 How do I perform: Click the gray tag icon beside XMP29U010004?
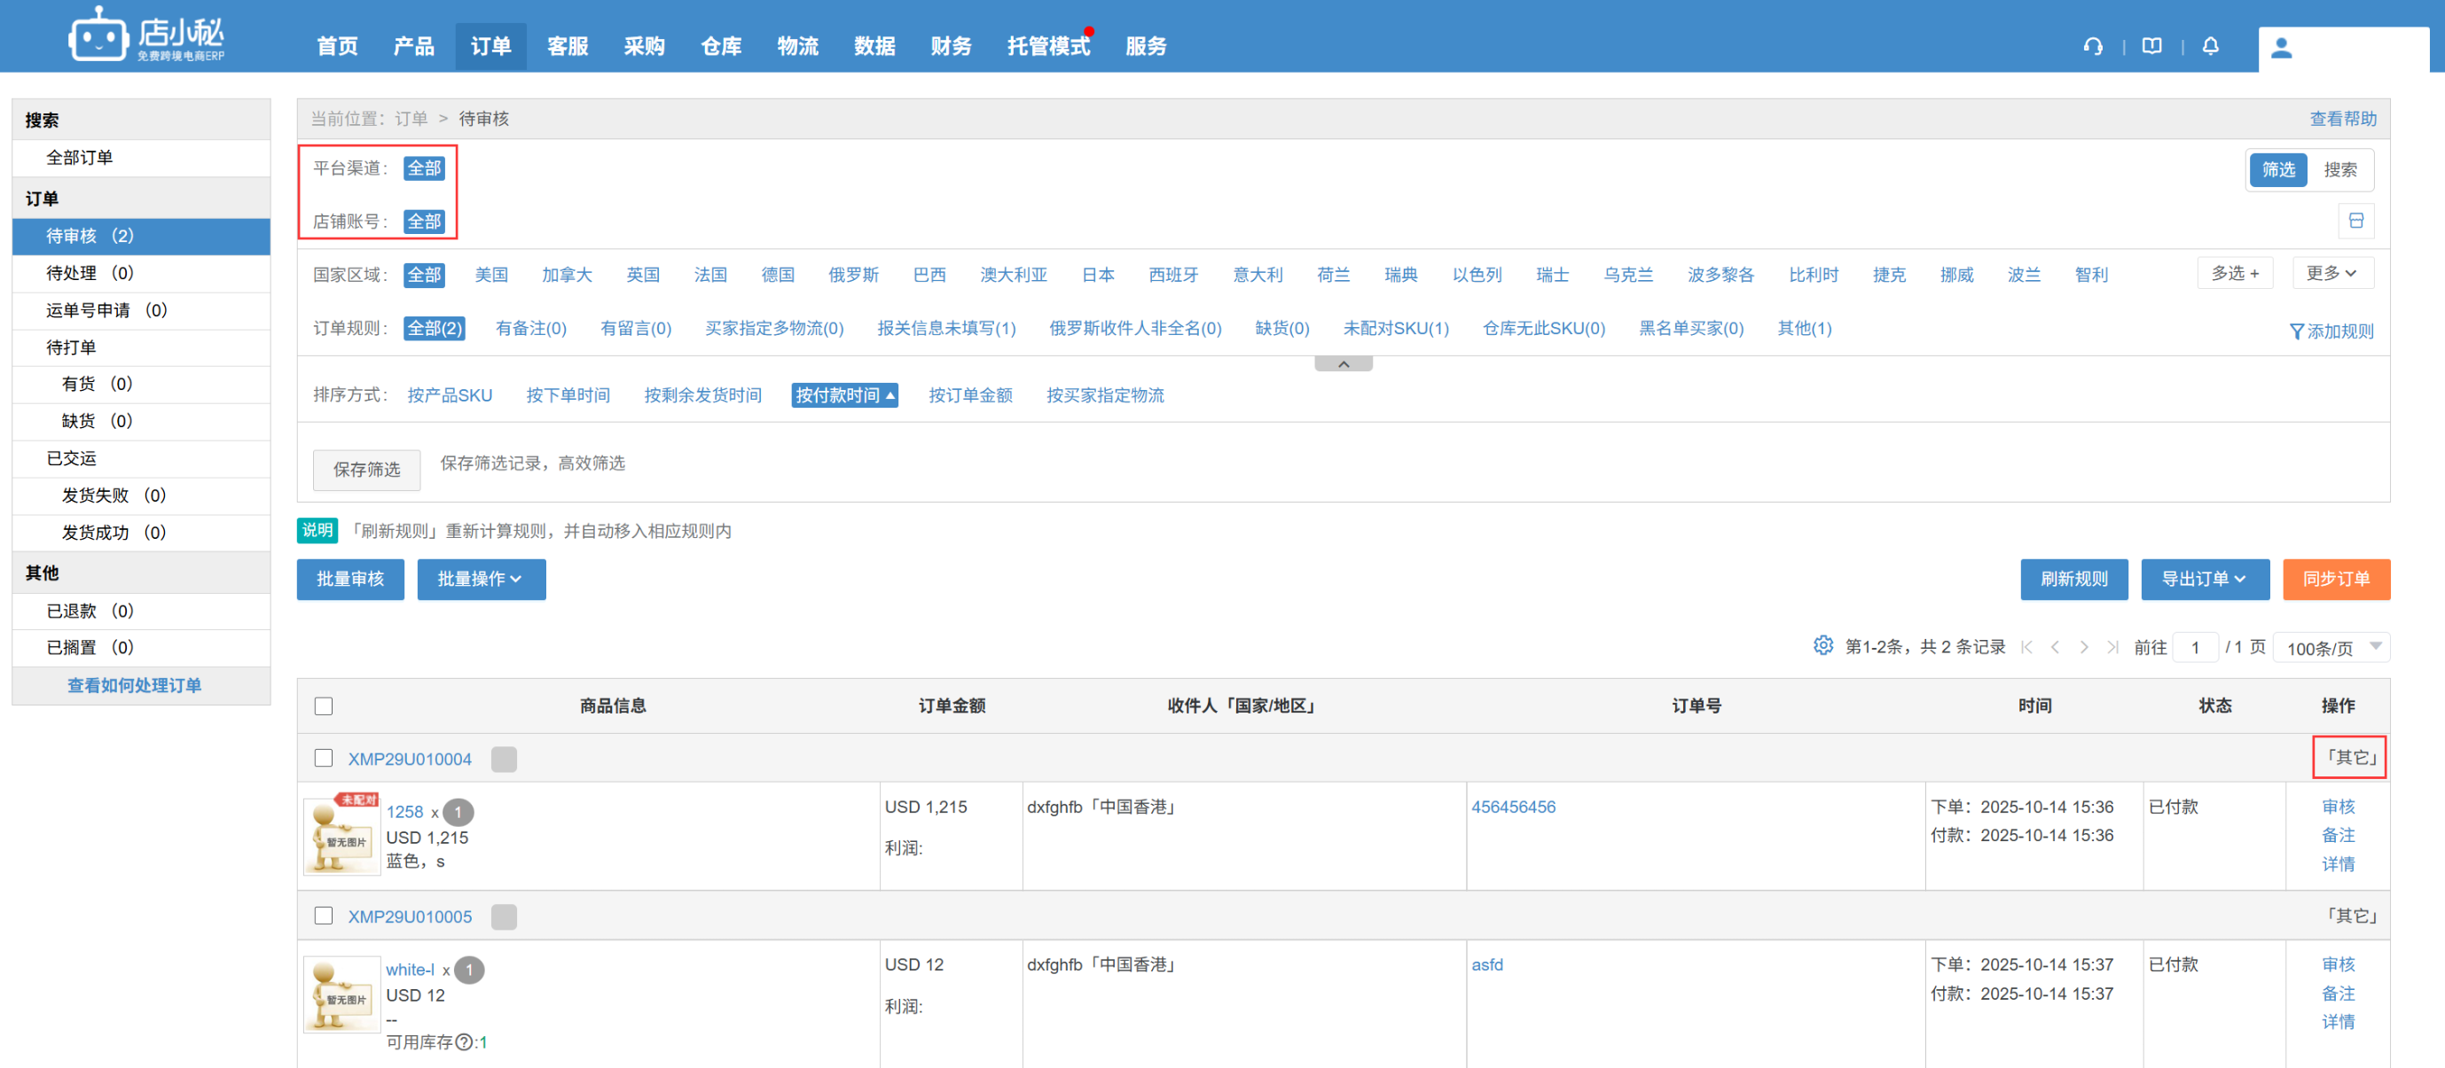pos(504,759)
